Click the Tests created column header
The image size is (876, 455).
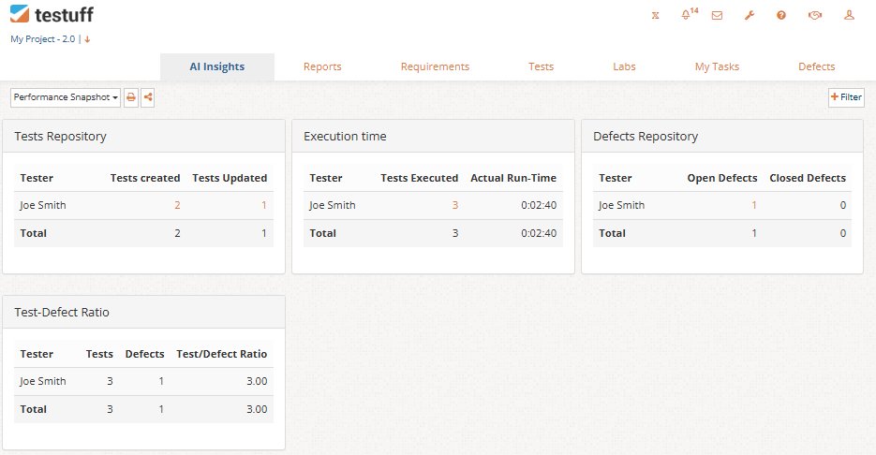click(x=144, y=178)
